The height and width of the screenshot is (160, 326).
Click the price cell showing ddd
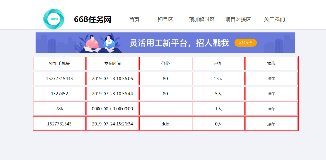(x=165, y=124)
